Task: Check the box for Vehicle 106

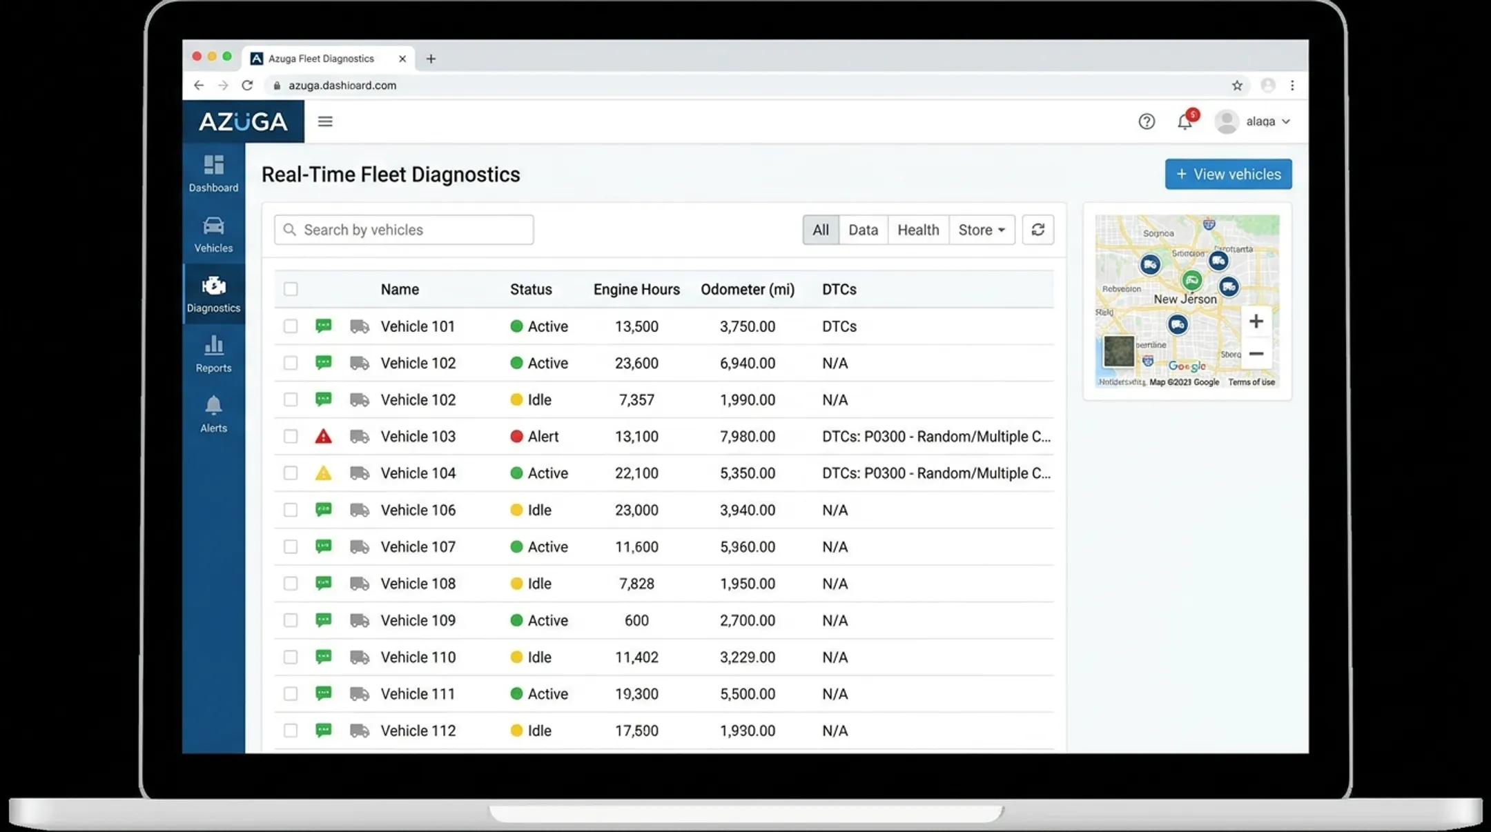Action: pos(291,510)
